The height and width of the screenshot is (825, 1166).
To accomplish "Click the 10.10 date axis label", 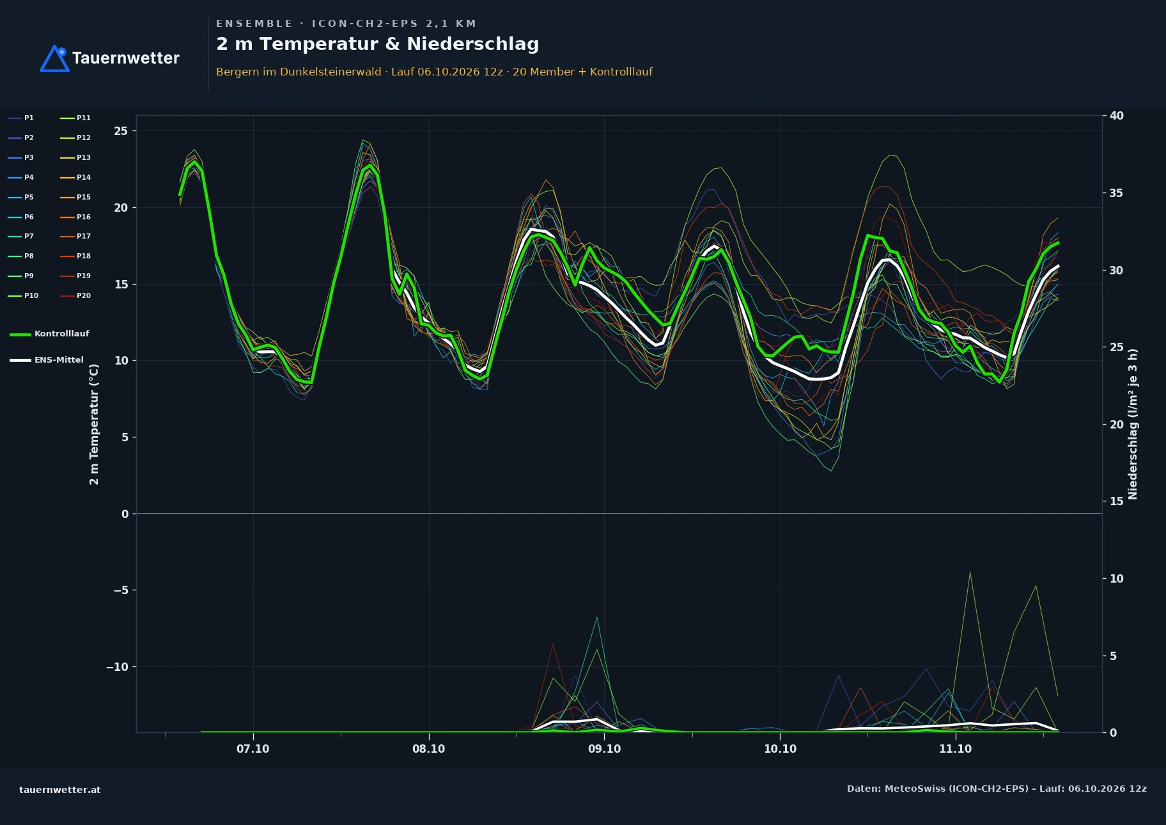I will point(780,749).
